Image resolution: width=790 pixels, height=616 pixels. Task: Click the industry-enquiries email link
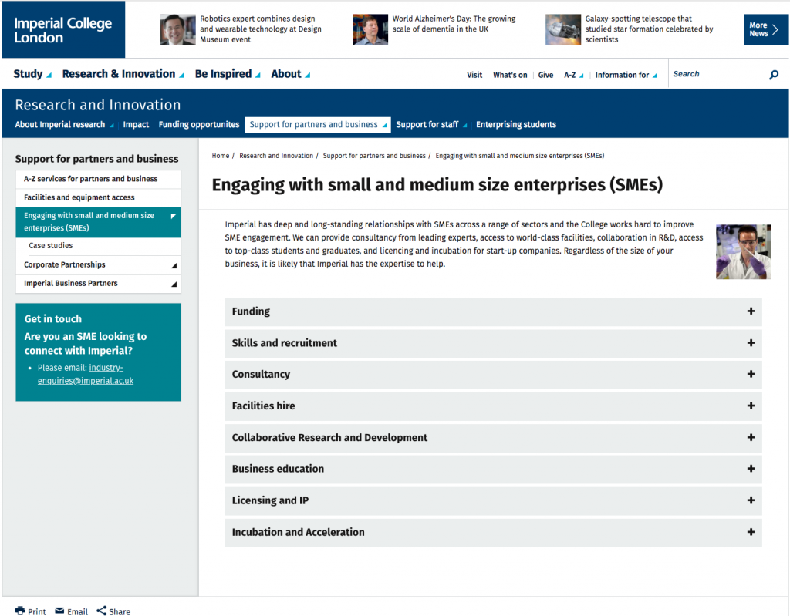pyautogui.click(x=85, y=374)
